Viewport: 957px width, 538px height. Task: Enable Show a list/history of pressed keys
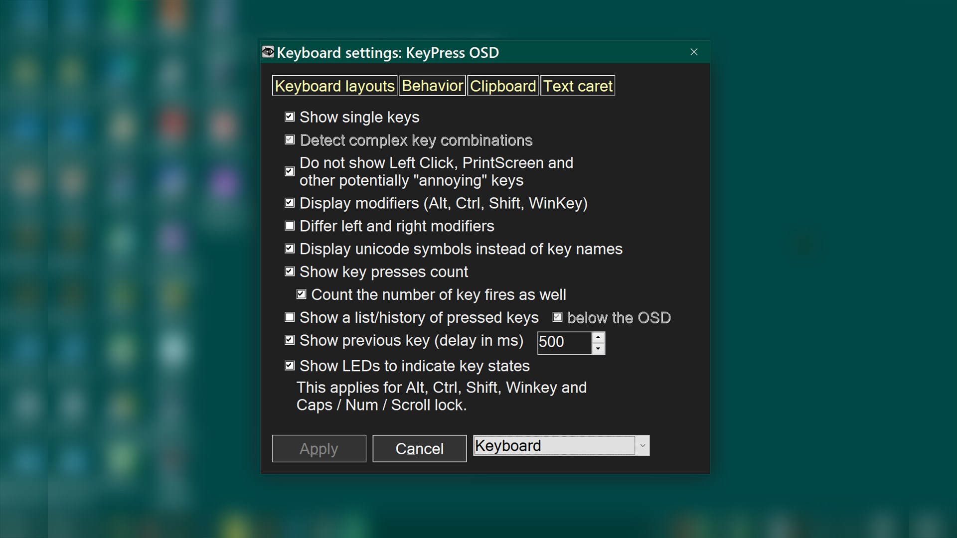click(x=290, y=317)
